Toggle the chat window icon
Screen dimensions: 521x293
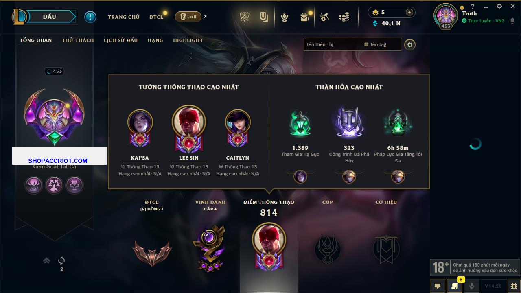[x=438, y=286]
